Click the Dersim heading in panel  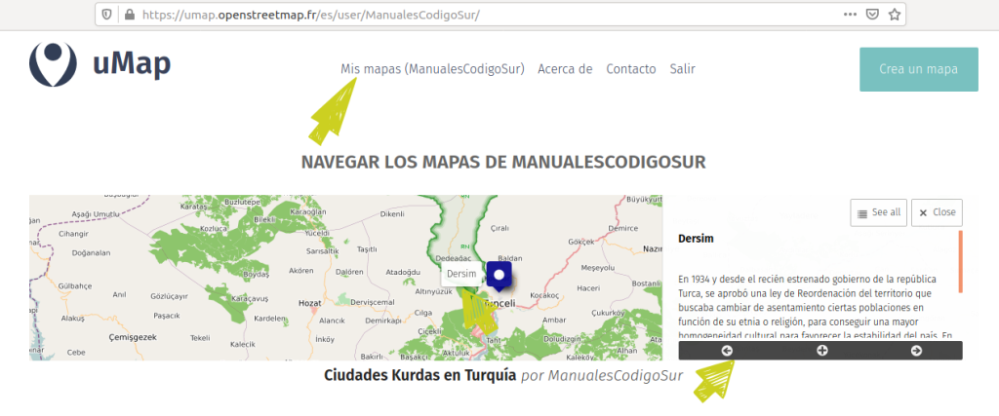(x=696, y=239)
